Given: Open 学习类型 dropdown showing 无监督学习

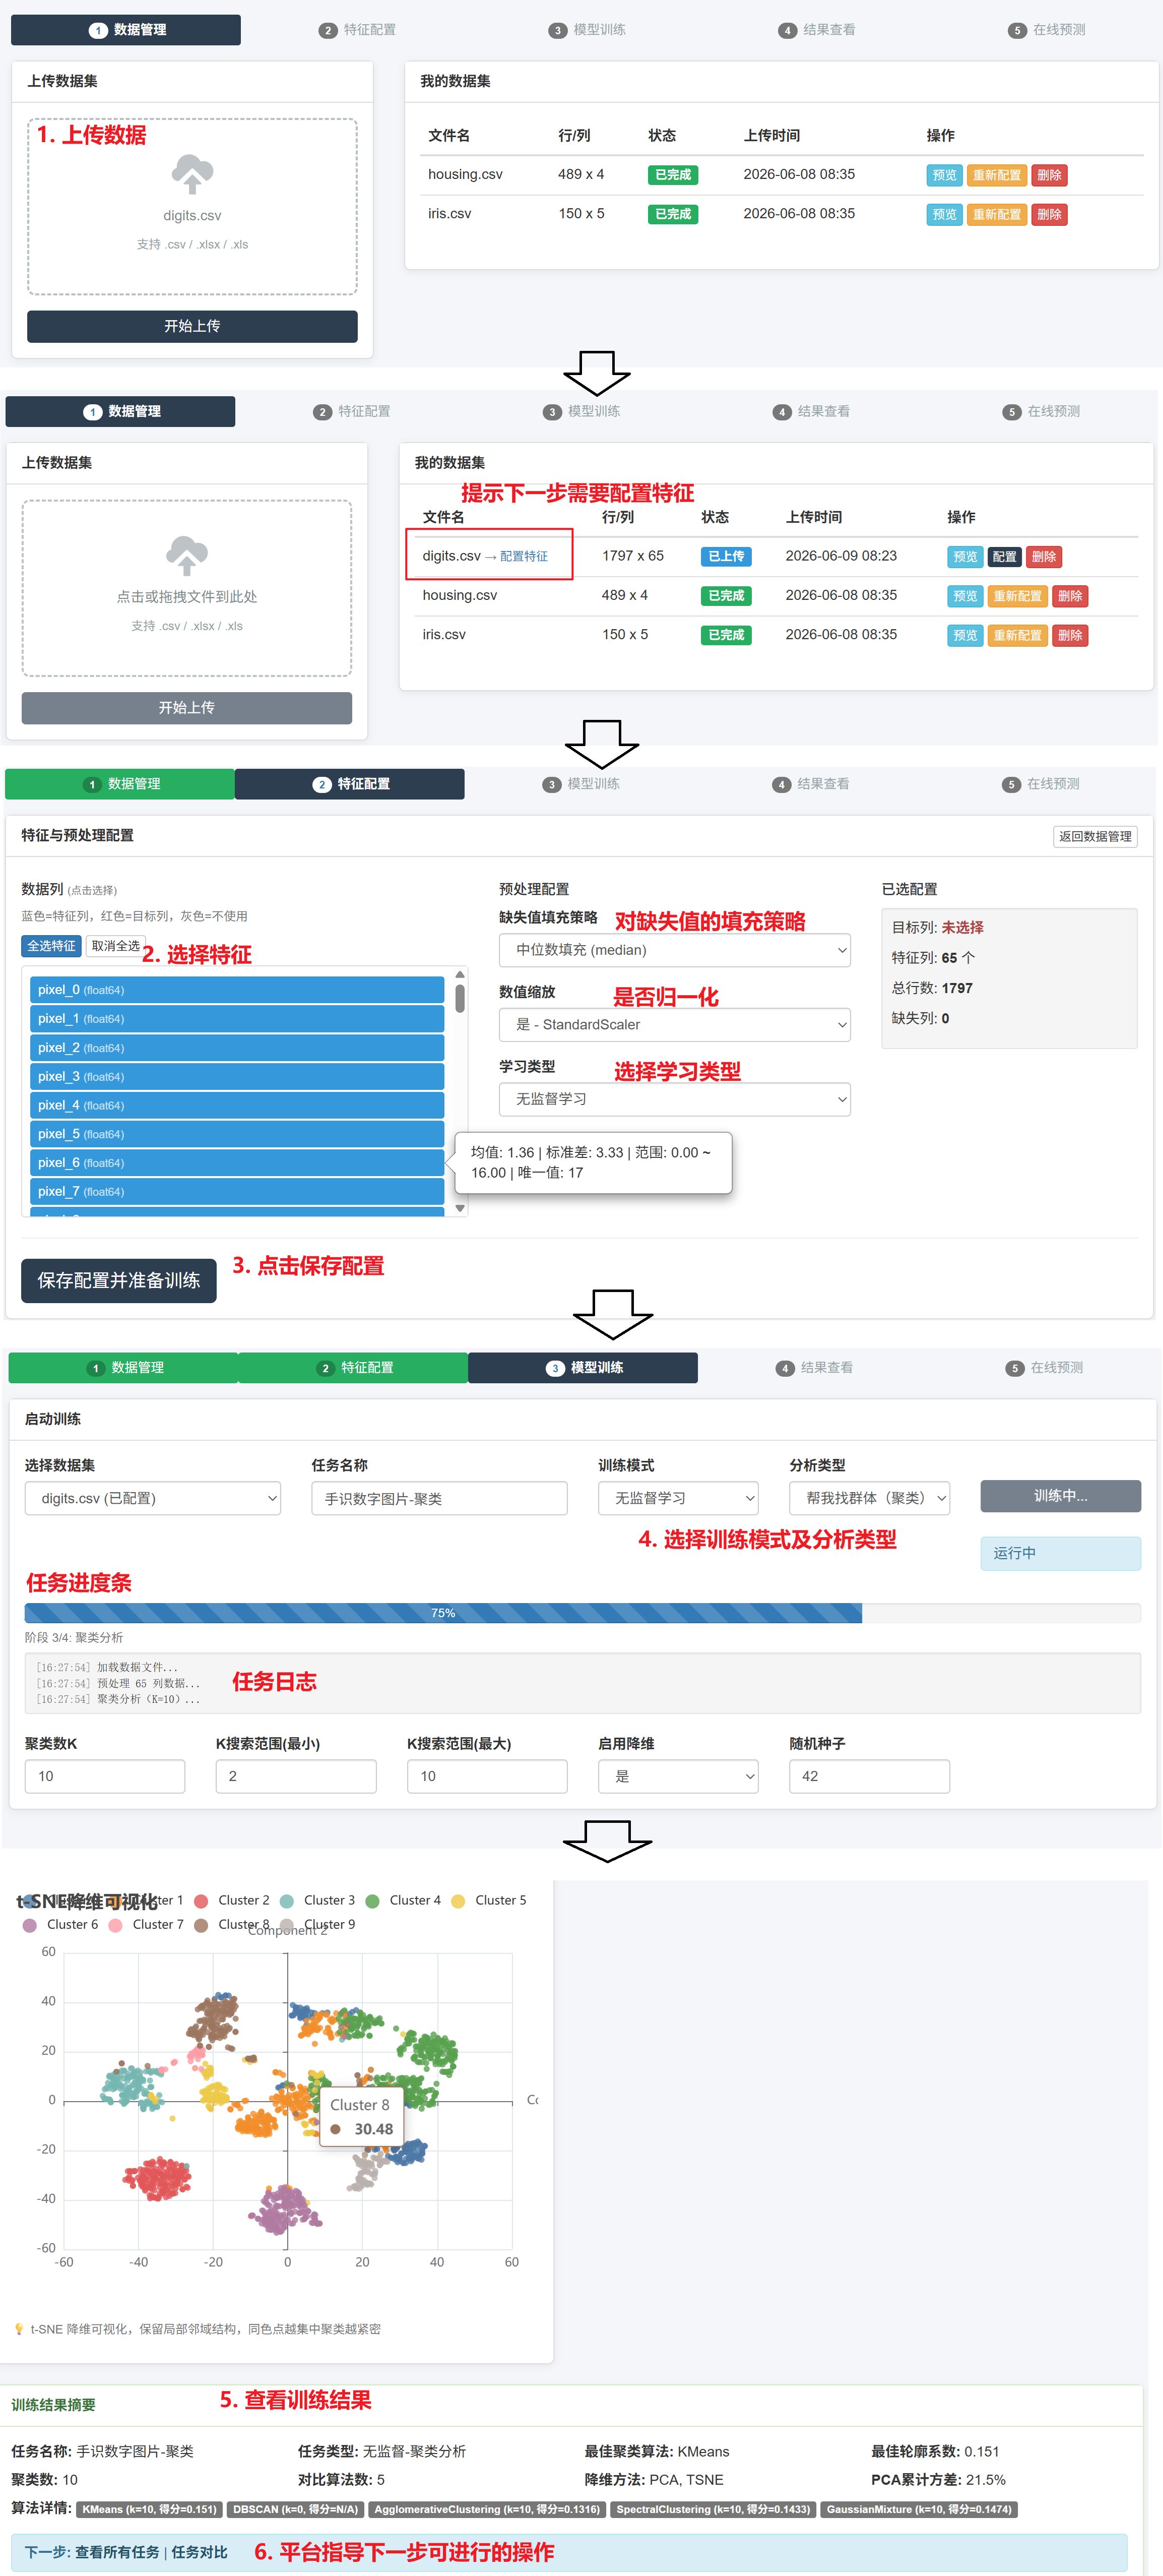Looking at the screenshot, I should point(674,1099).
